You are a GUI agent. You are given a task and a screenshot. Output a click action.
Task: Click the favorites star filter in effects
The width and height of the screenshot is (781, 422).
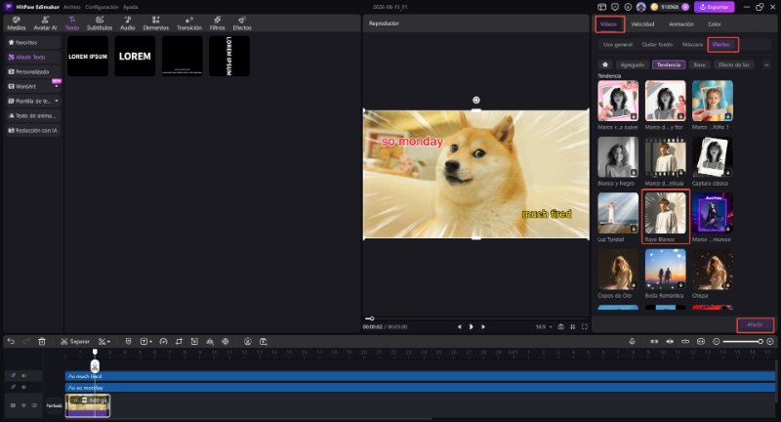(x=605, y=64)
